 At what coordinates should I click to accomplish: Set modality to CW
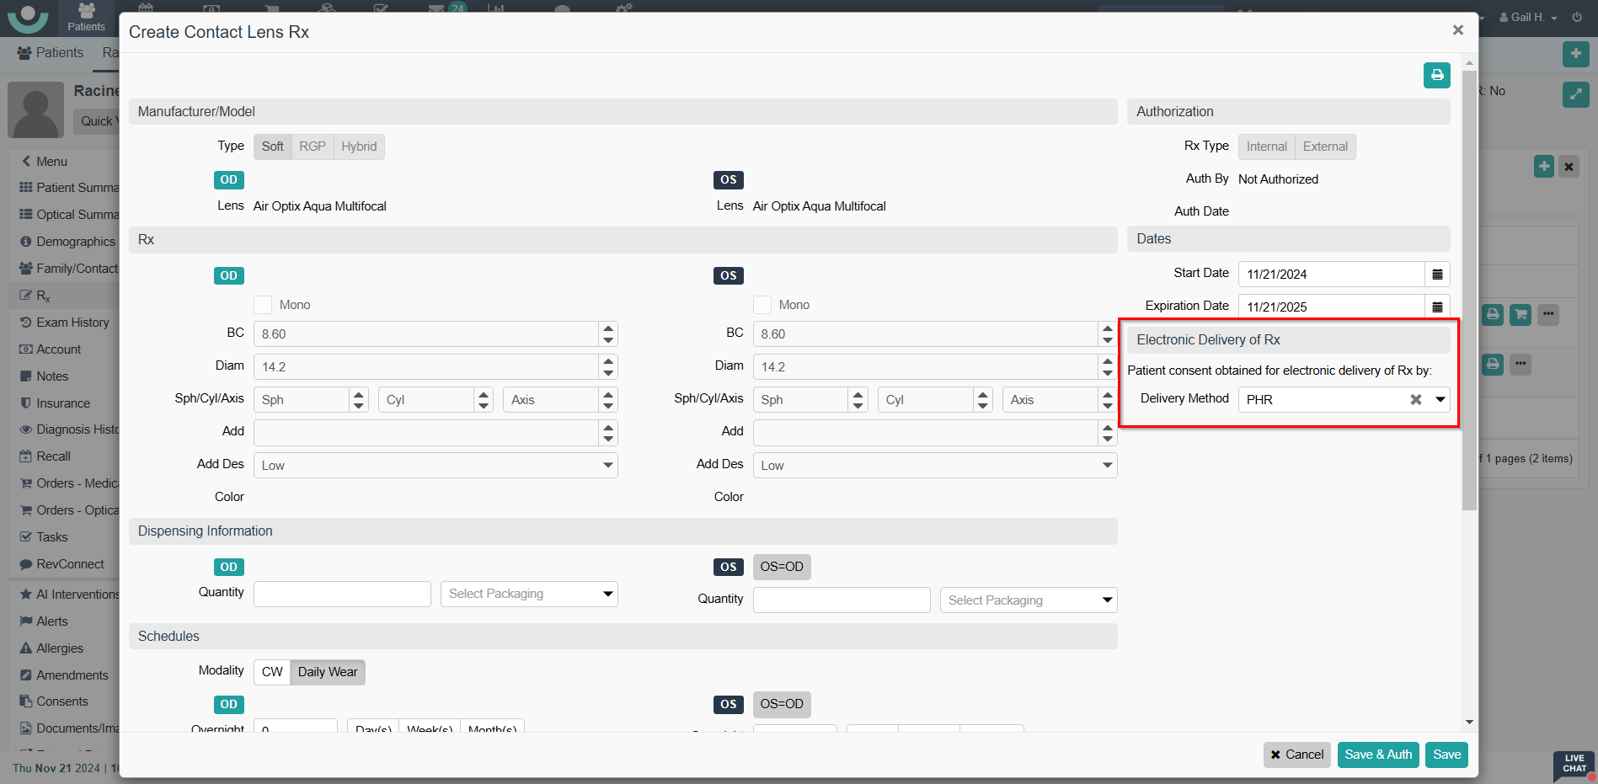pos(272,672)
